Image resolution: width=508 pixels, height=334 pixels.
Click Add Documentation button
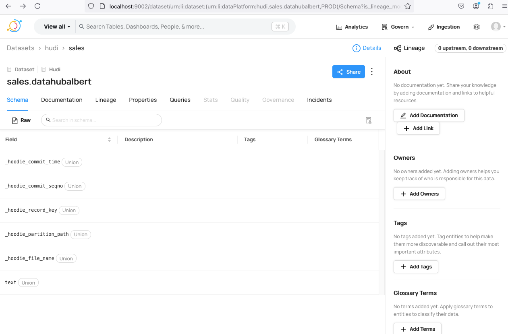click(429, 115)
